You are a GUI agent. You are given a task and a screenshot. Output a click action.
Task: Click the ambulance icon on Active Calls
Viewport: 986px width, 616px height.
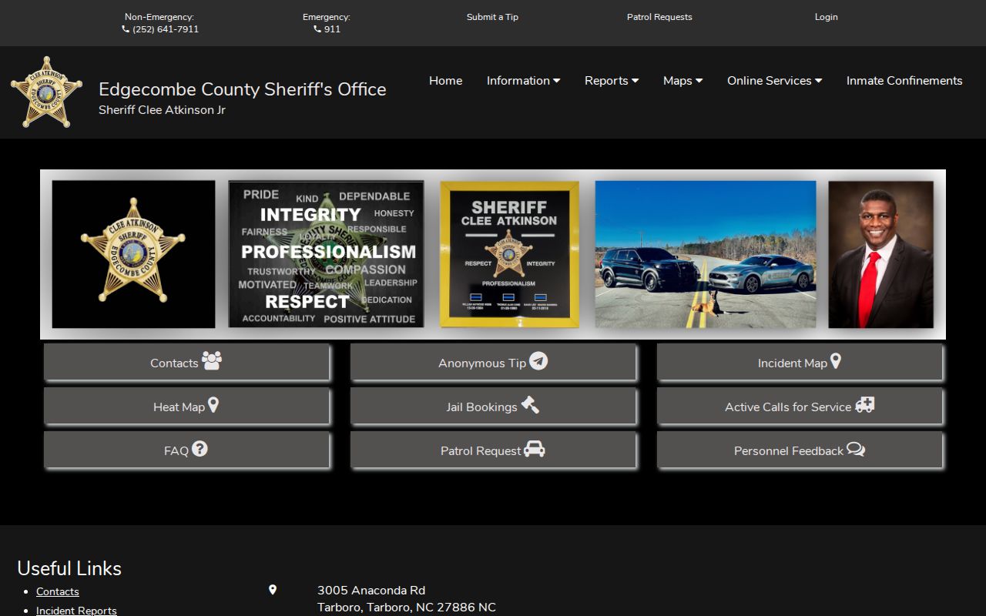865,404
